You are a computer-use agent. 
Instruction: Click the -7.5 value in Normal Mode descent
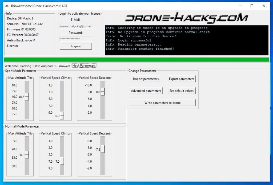(98, 150)
